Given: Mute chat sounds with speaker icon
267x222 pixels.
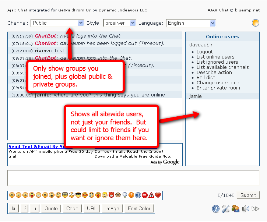Looking at the screenshot, I should (x=246, y=209).
